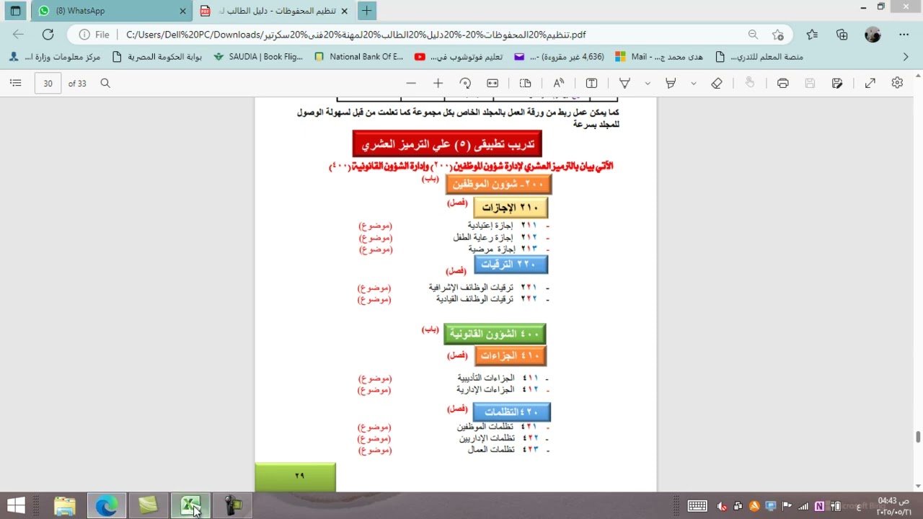This screenshot has width=923, height=519.
Task: Open a new browser tab
Action: tap(366, 11)
